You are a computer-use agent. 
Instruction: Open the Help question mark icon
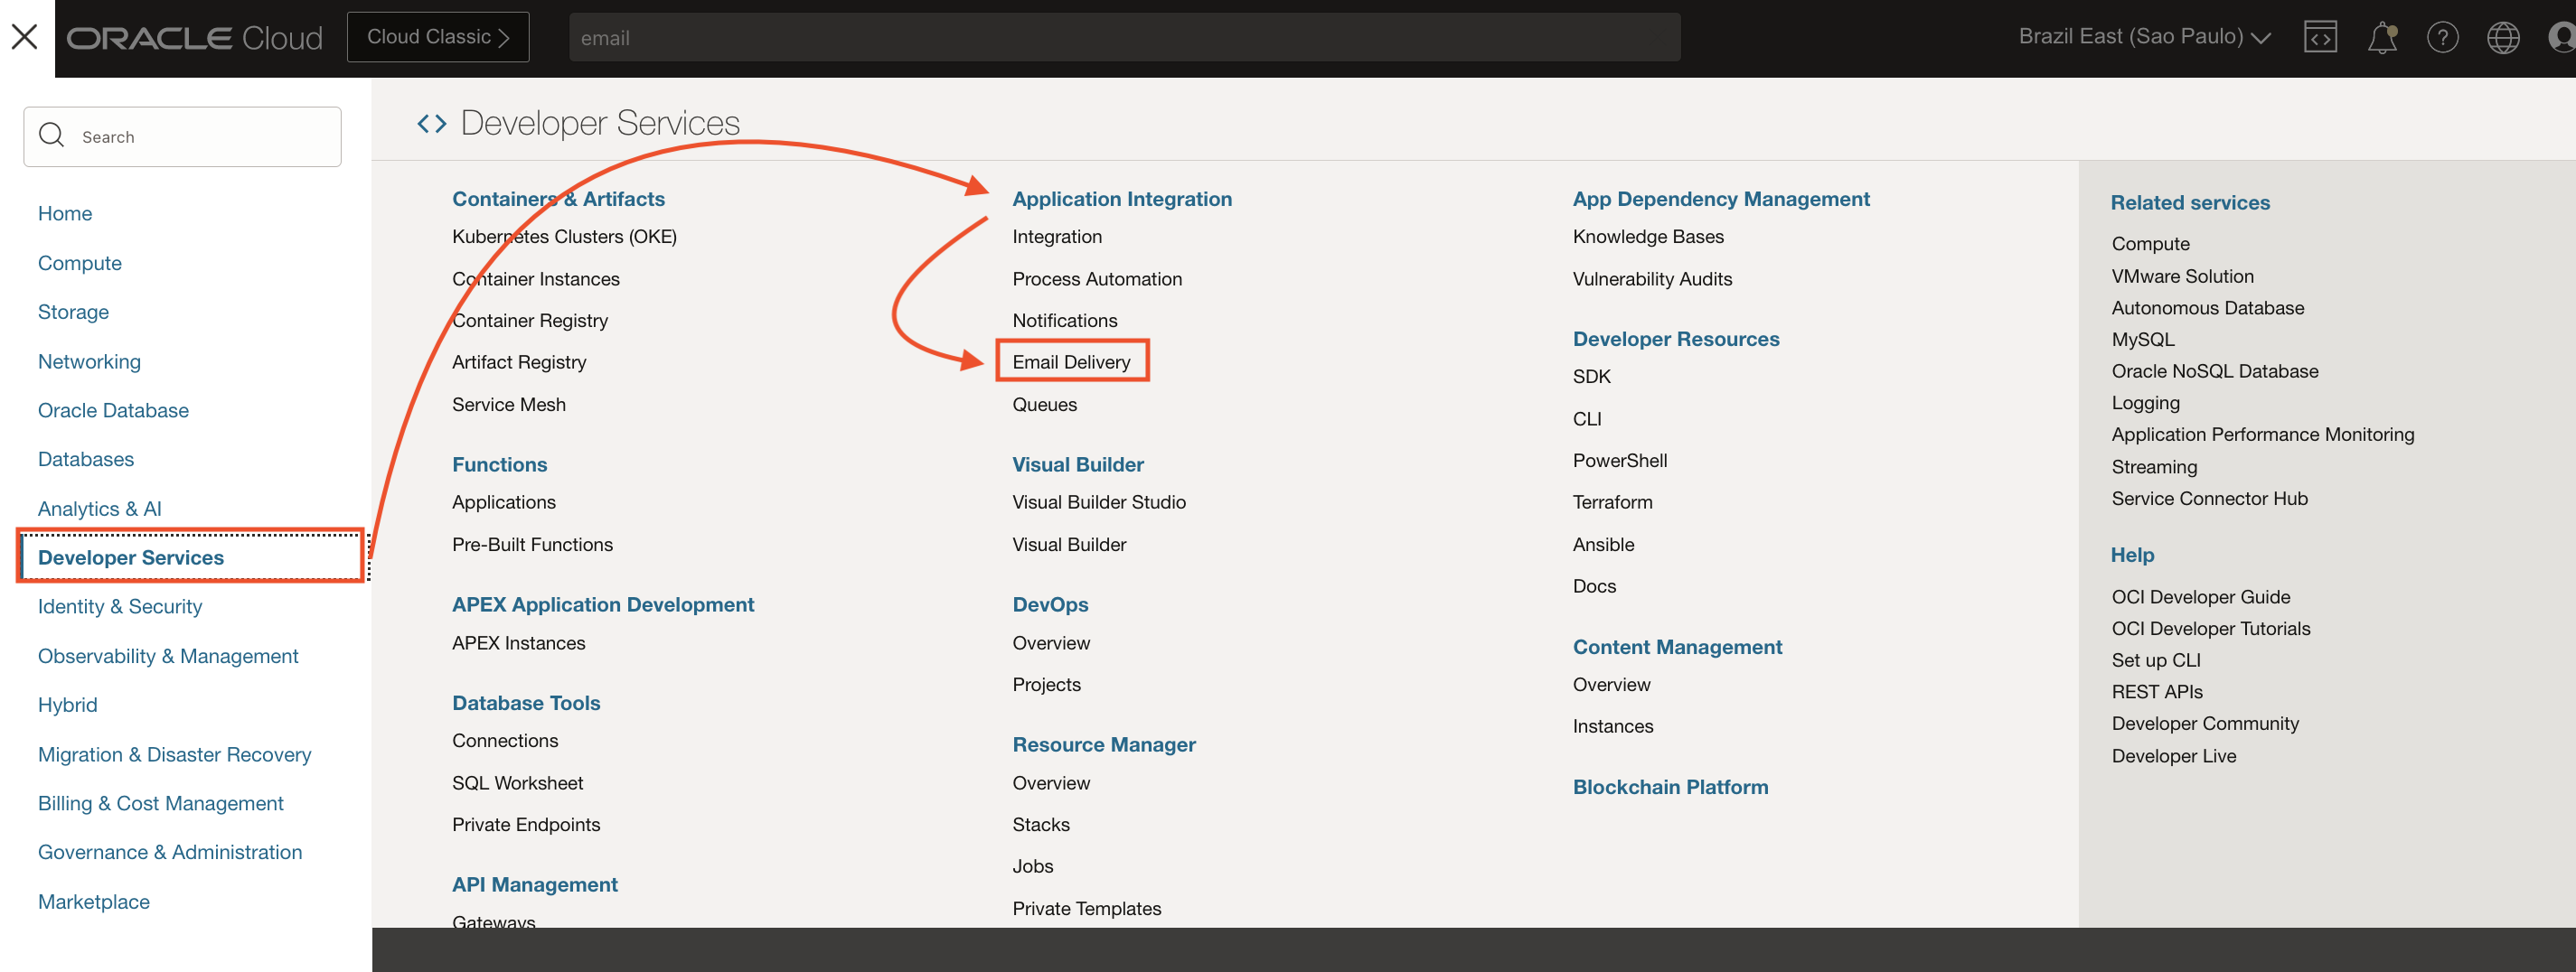(x=2443, y=37)
